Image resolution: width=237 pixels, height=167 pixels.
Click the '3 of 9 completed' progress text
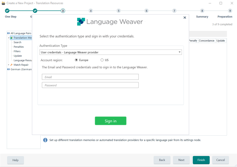(x=222, y=24)
